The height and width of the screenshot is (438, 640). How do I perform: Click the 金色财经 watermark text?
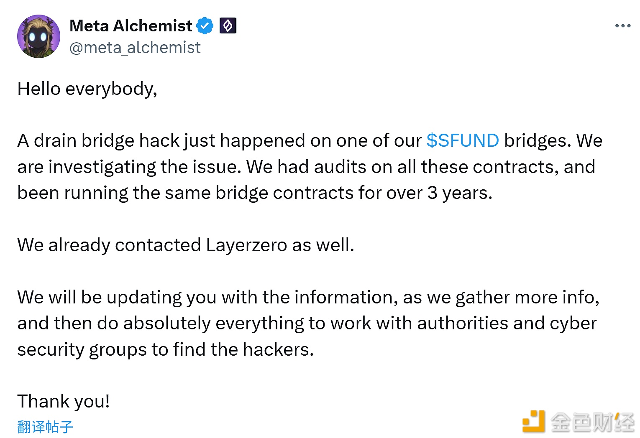592,422
